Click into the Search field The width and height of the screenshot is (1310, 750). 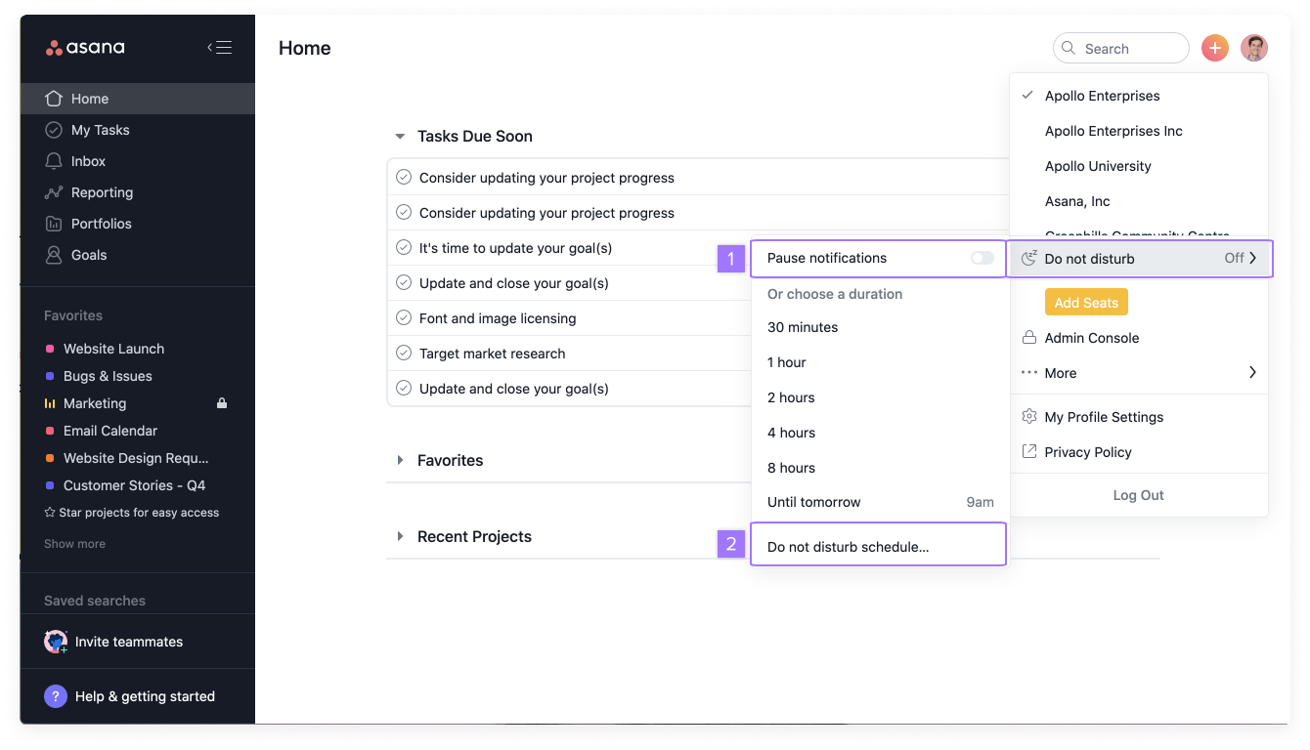tap(1121, 48)
